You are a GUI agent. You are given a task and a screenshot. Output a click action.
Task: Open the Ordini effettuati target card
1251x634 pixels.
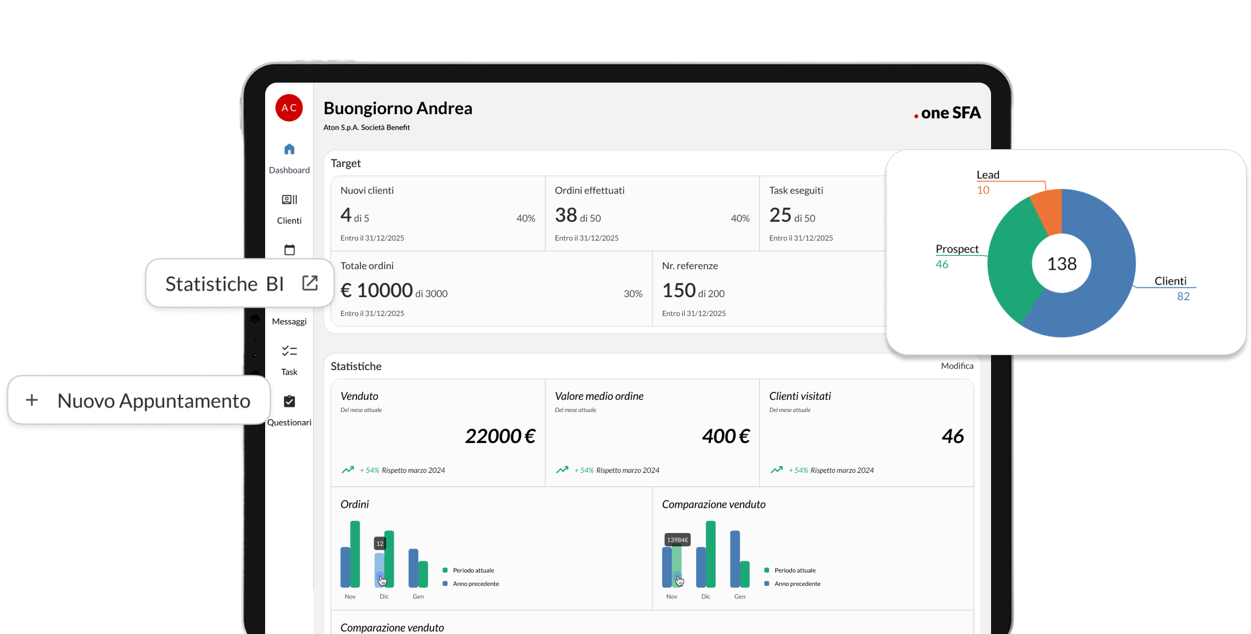pyautogui.click(x=652, y=213)
